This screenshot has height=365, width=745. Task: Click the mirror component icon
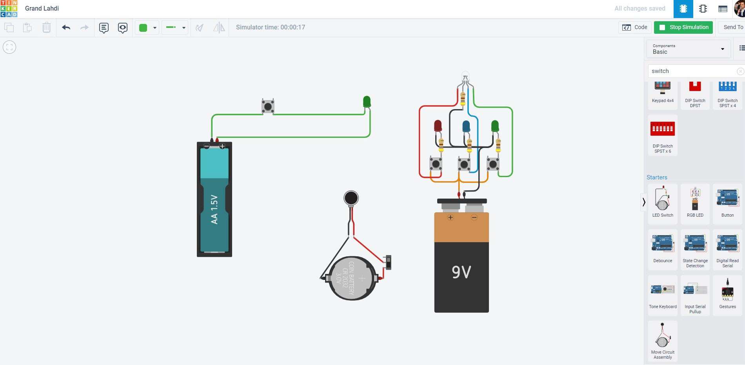219,27
